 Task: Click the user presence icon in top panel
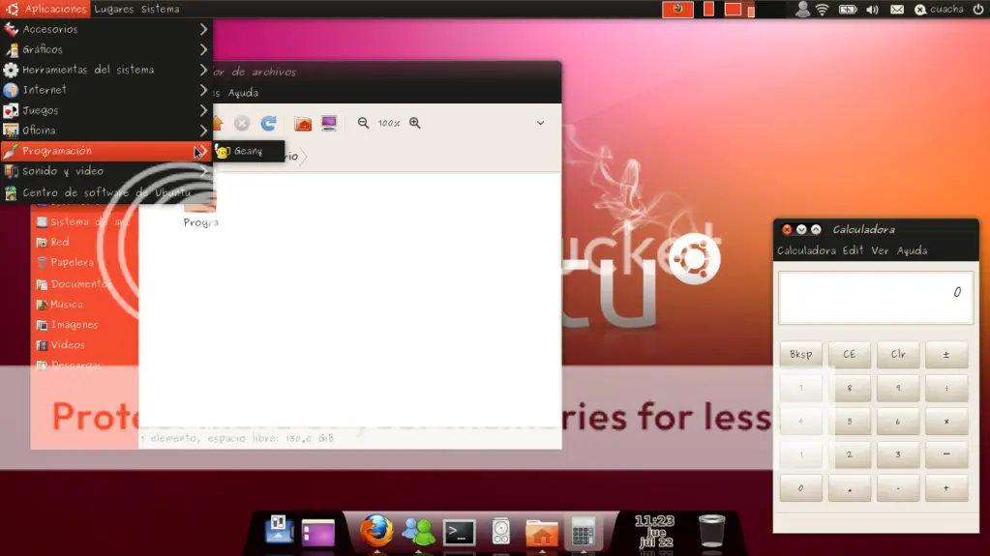coord(802,9)
